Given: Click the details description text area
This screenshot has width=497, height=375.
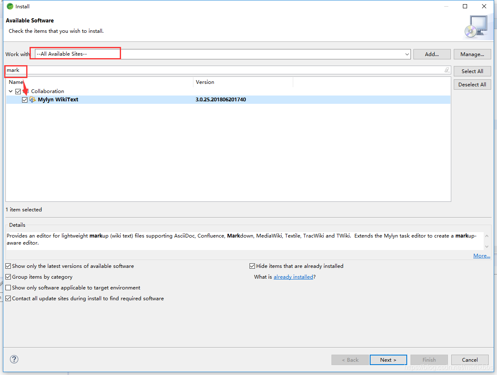Looking at the screenshot, I should coord(245,241).
